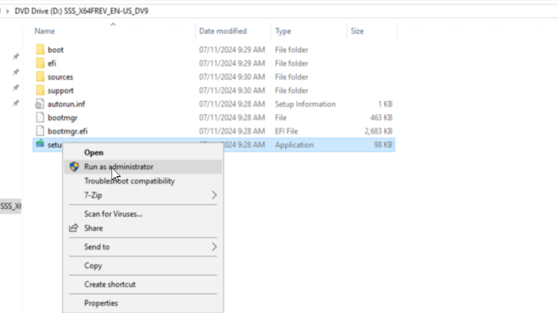Select the bootmgr file icon
Screen dimensions: 558x313
click(40, 118)
